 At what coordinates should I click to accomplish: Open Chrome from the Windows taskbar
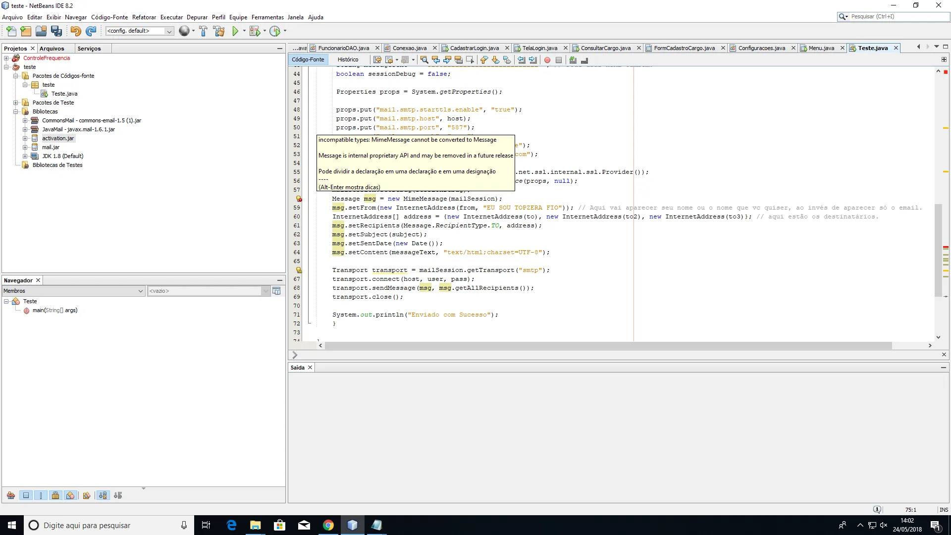click(328, 525)
